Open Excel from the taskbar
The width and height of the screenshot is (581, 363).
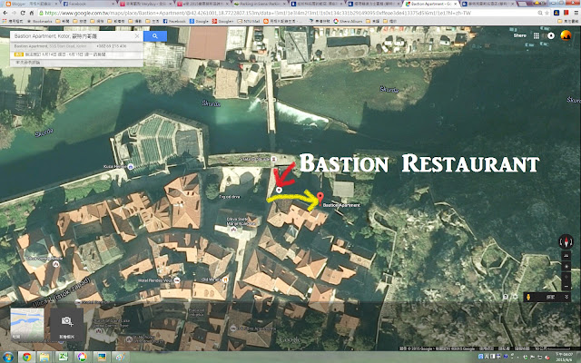coord(63,357)
